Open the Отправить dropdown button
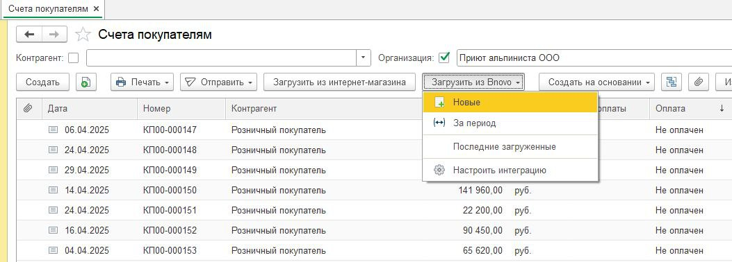The image size is (732, 262). click(x=218, y=82)
